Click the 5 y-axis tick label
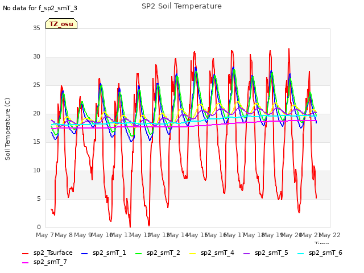The height and width of the screenshot is (273, 364). coord(39,199)
